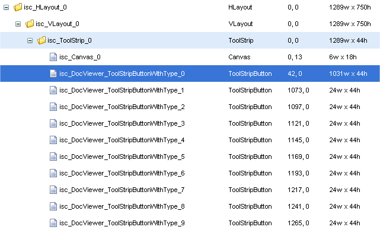
Task: Collapse the isc_VLayout_0 tree node
Action: 18,24
